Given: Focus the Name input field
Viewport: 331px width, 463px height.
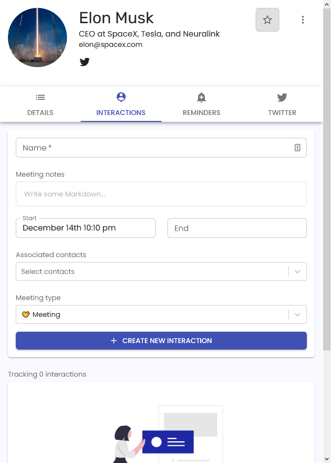Looking at the screenshot, I should point(153,148).
